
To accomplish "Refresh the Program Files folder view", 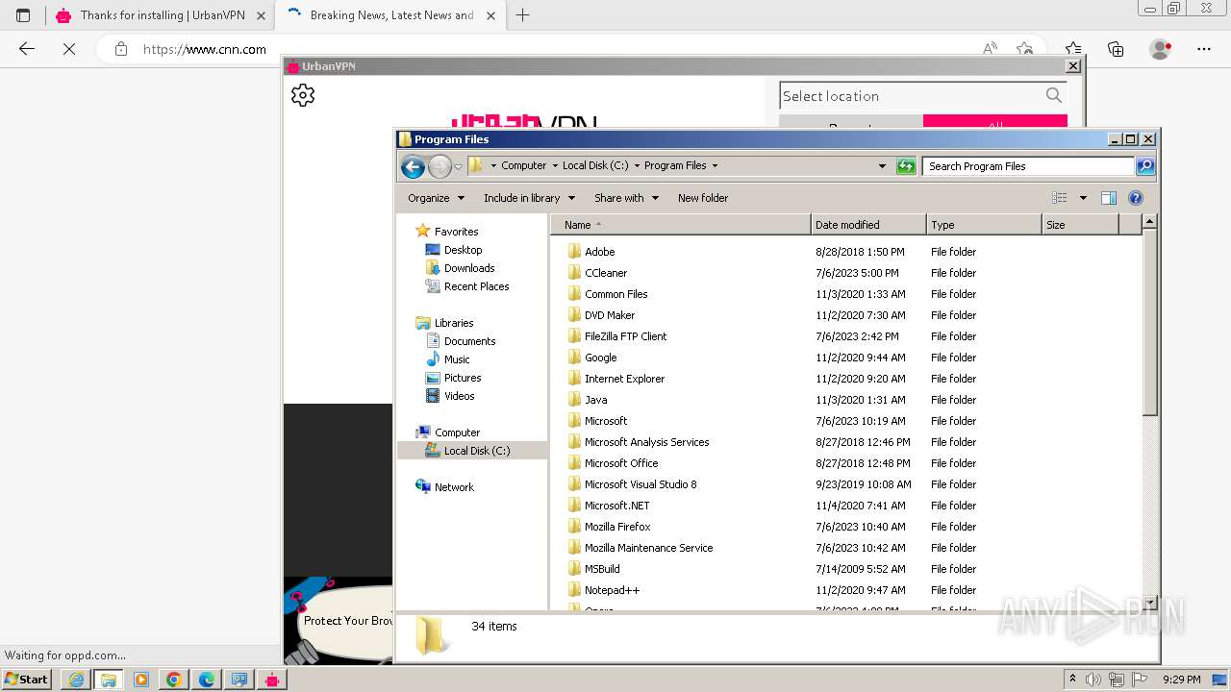I will [906, 166].
